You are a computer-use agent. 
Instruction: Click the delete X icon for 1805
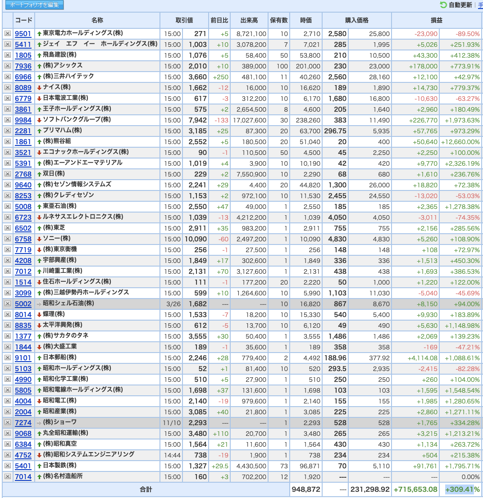point(8,55)
